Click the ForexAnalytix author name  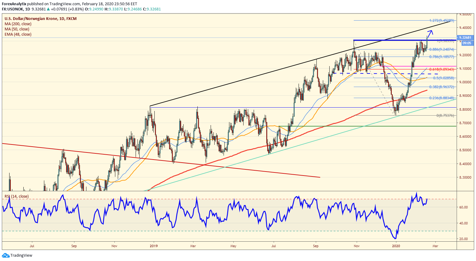pyautogui.click(x=14, y=4)
